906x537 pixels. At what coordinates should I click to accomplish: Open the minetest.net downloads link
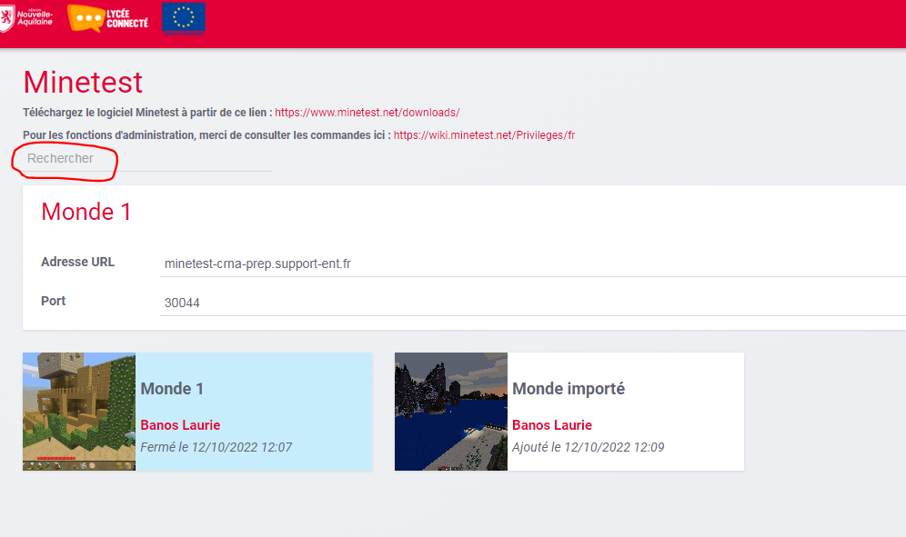(x=367, y=113)
